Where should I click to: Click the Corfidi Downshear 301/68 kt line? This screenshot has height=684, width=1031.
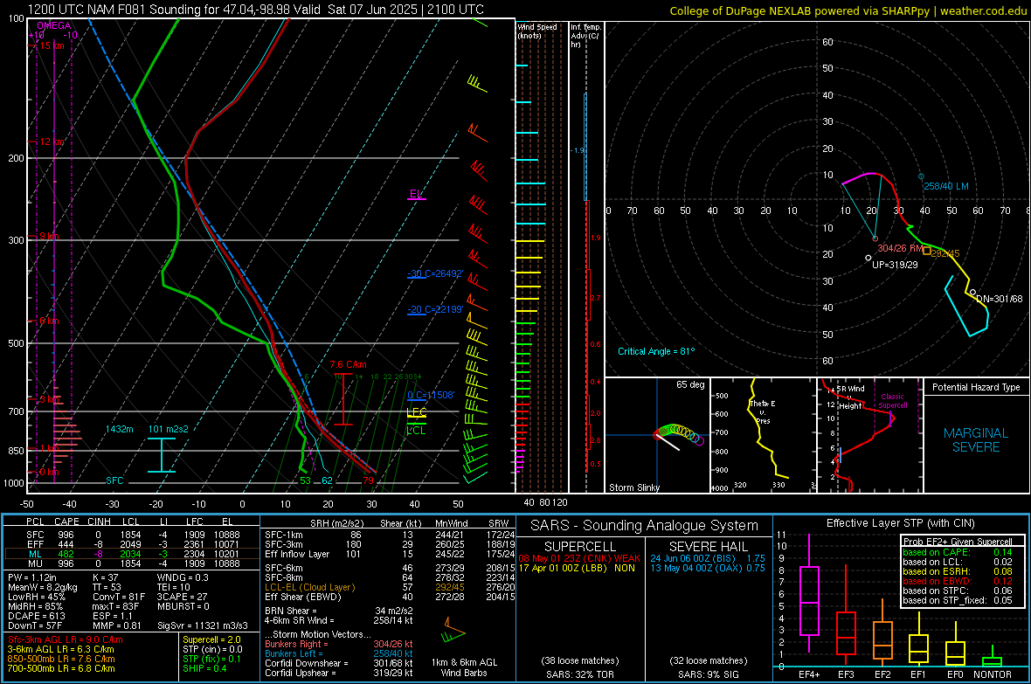(339, 663)
